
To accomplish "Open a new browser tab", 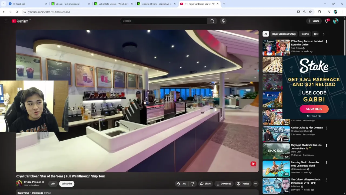I will click(x=224, y=4).
